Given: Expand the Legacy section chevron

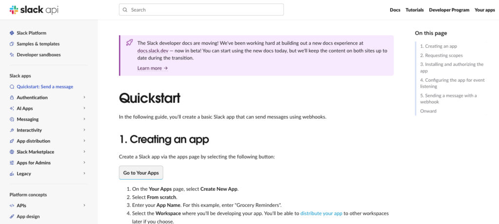Looking at the screenshot, I should coord(84,173).
